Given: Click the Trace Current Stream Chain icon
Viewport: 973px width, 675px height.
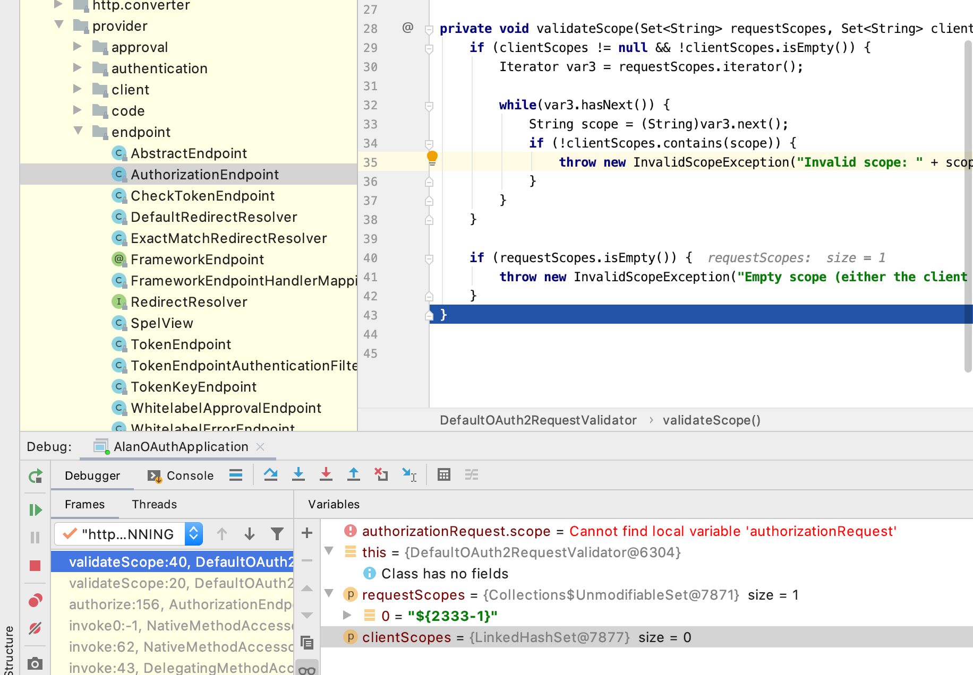Looking at the screenshot, I should click(472, 474).
